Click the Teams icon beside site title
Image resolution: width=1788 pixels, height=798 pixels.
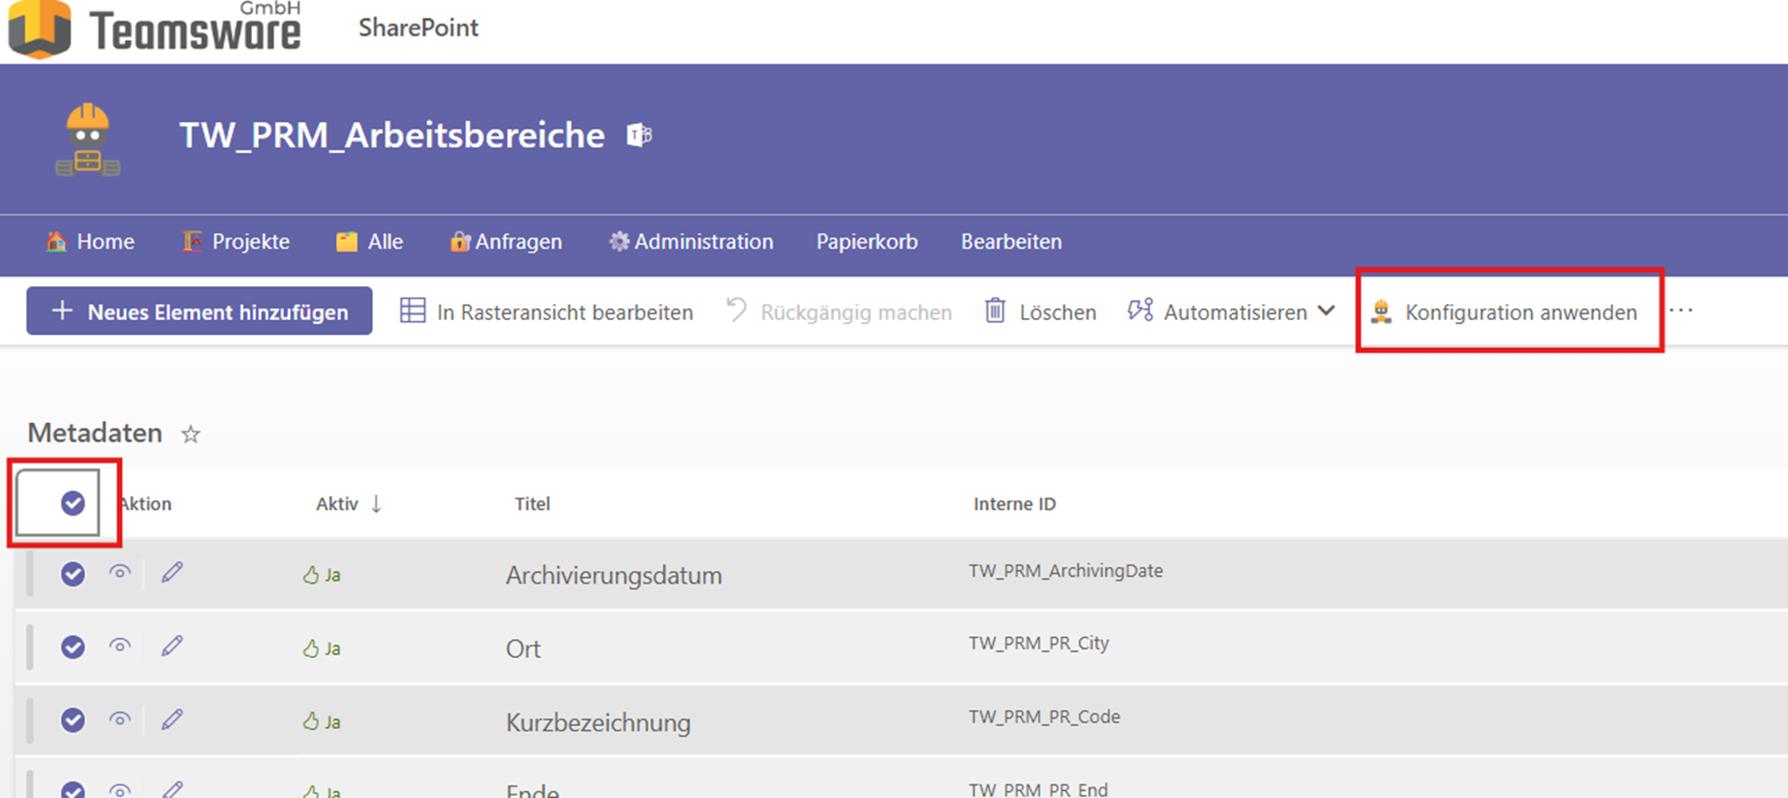[x=639, y=136]
